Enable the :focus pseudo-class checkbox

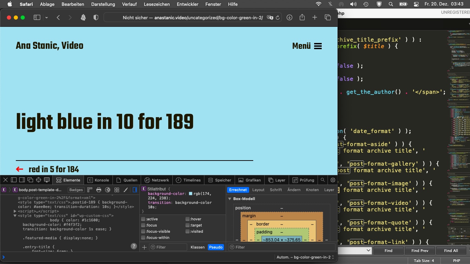(143, 225)
